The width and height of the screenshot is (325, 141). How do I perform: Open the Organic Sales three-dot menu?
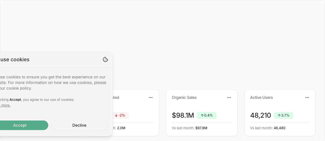pos(229,97)
